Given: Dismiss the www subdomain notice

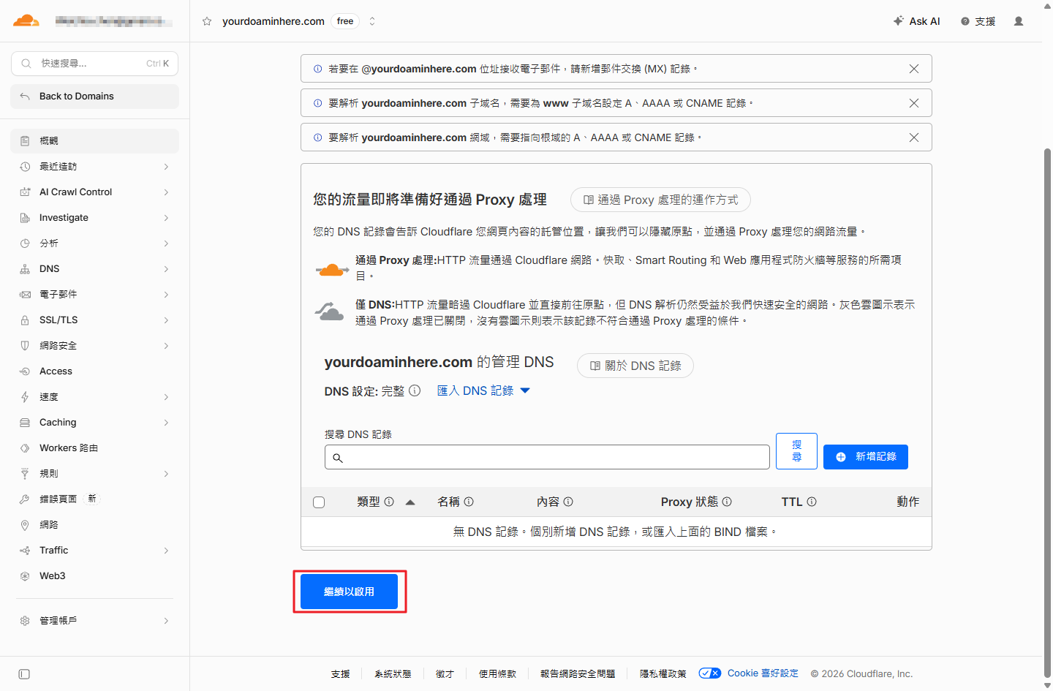Looking at the screenshot, I should (x=914, y=103).
